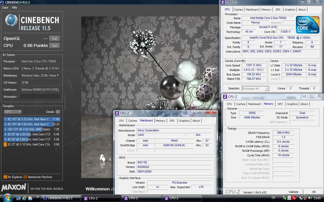Switch to SPD tab in the Memory CPU-Z window
The image size is (324, 202).
pos(280,104)
